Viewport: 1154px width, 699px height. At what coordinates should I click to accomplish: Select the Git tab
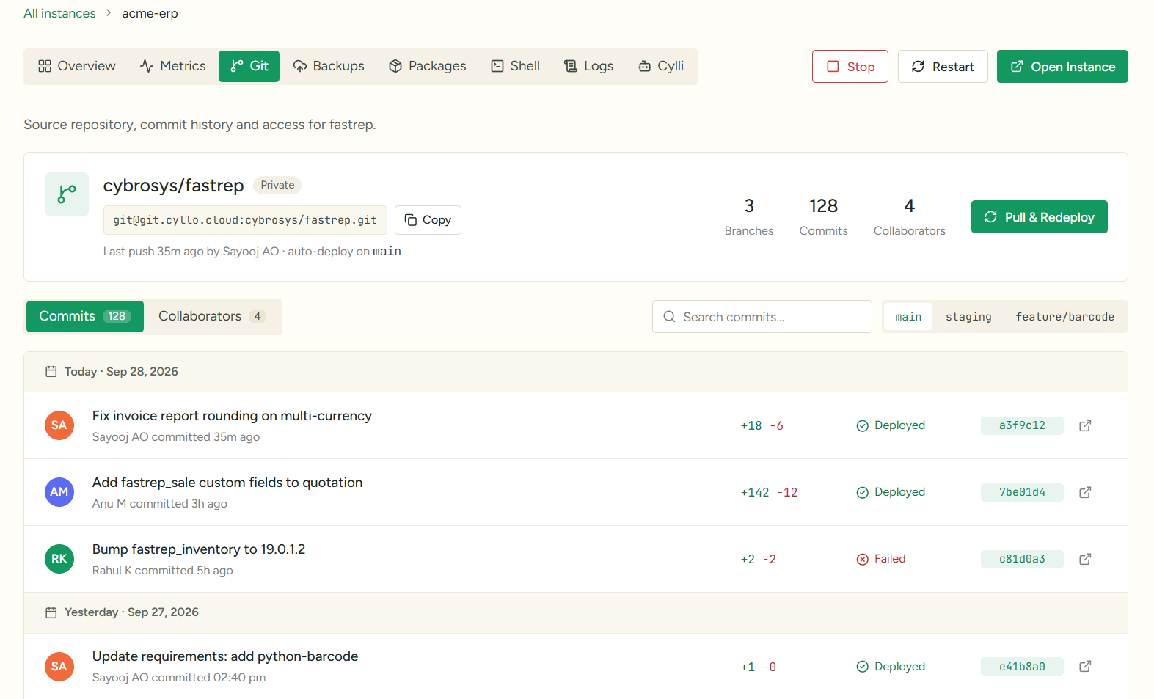pos(249,66)
